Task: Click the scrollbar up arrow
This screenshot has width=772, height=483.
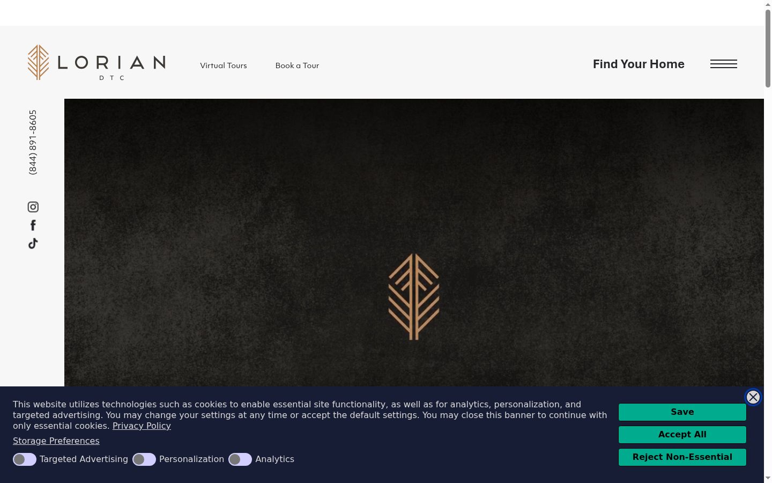Action: [x=768, y=4]
